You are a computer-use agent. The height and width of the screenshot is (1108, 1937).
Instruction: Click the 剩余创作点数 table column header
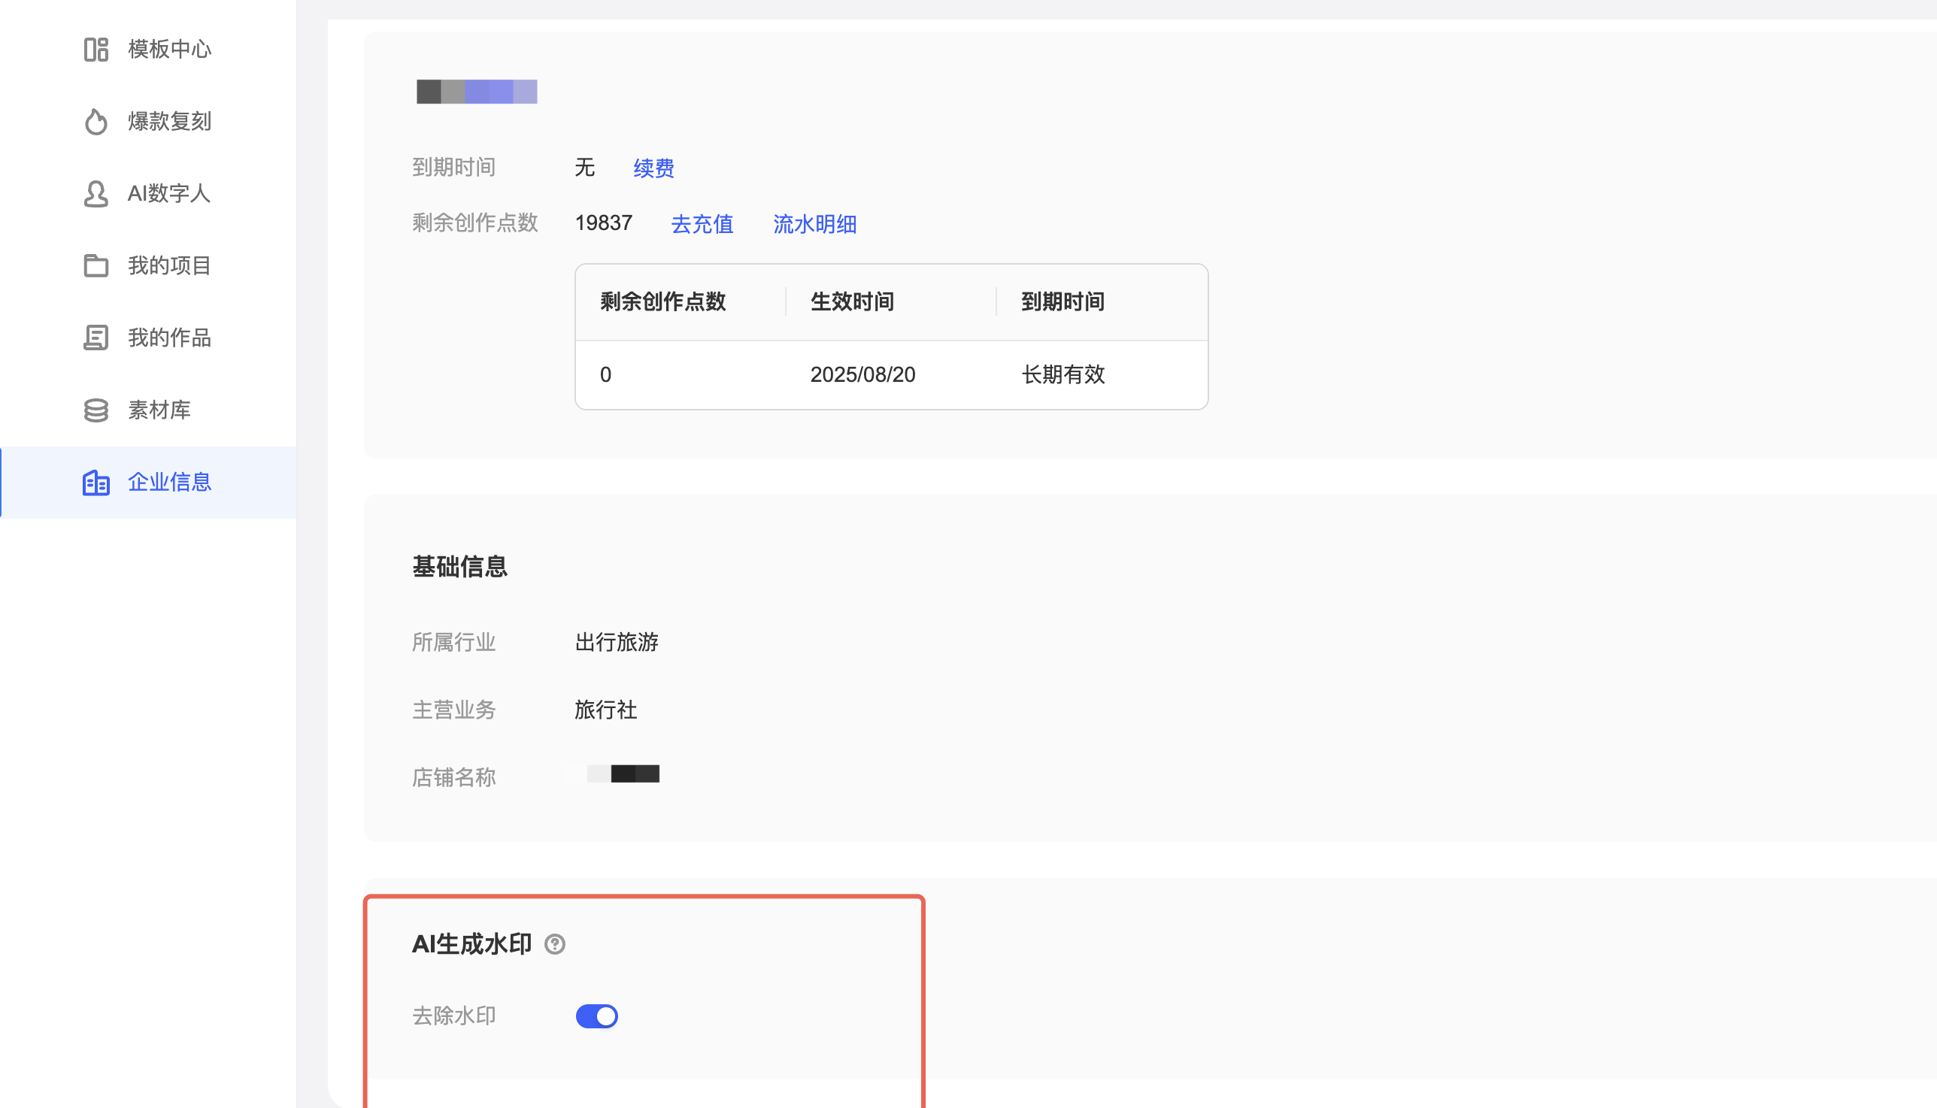point(663,302)
